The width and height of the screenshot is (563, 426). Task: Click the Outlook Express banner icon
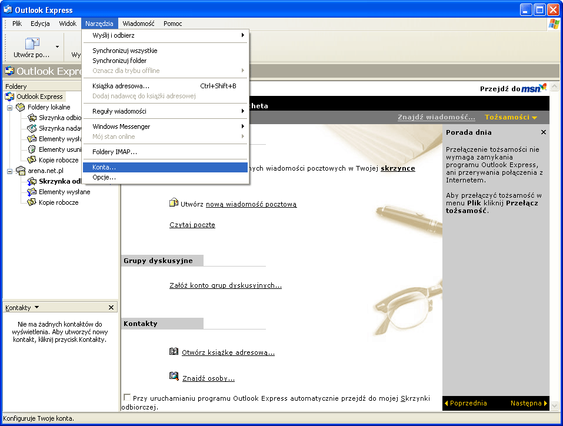(x=9, y=71)
